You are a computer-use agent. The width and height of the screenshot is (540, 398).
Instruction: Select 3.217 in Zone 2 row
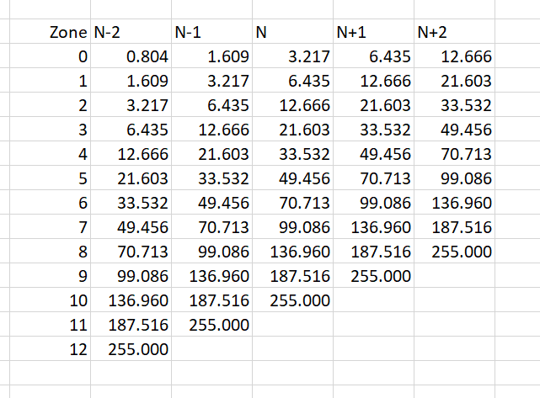tap(131, 104)
